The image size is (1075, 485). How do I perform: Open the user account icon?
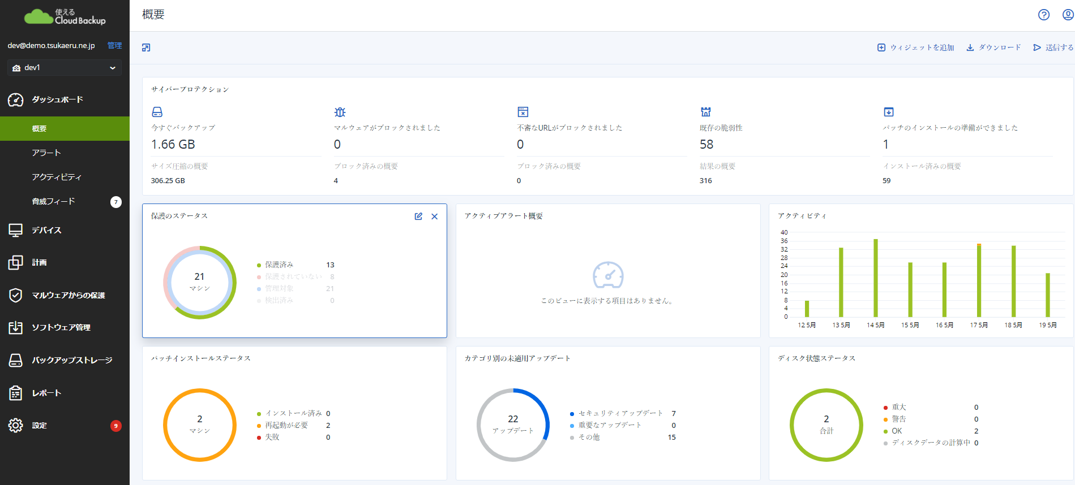pyautogui.click(x=1068, y=15)
